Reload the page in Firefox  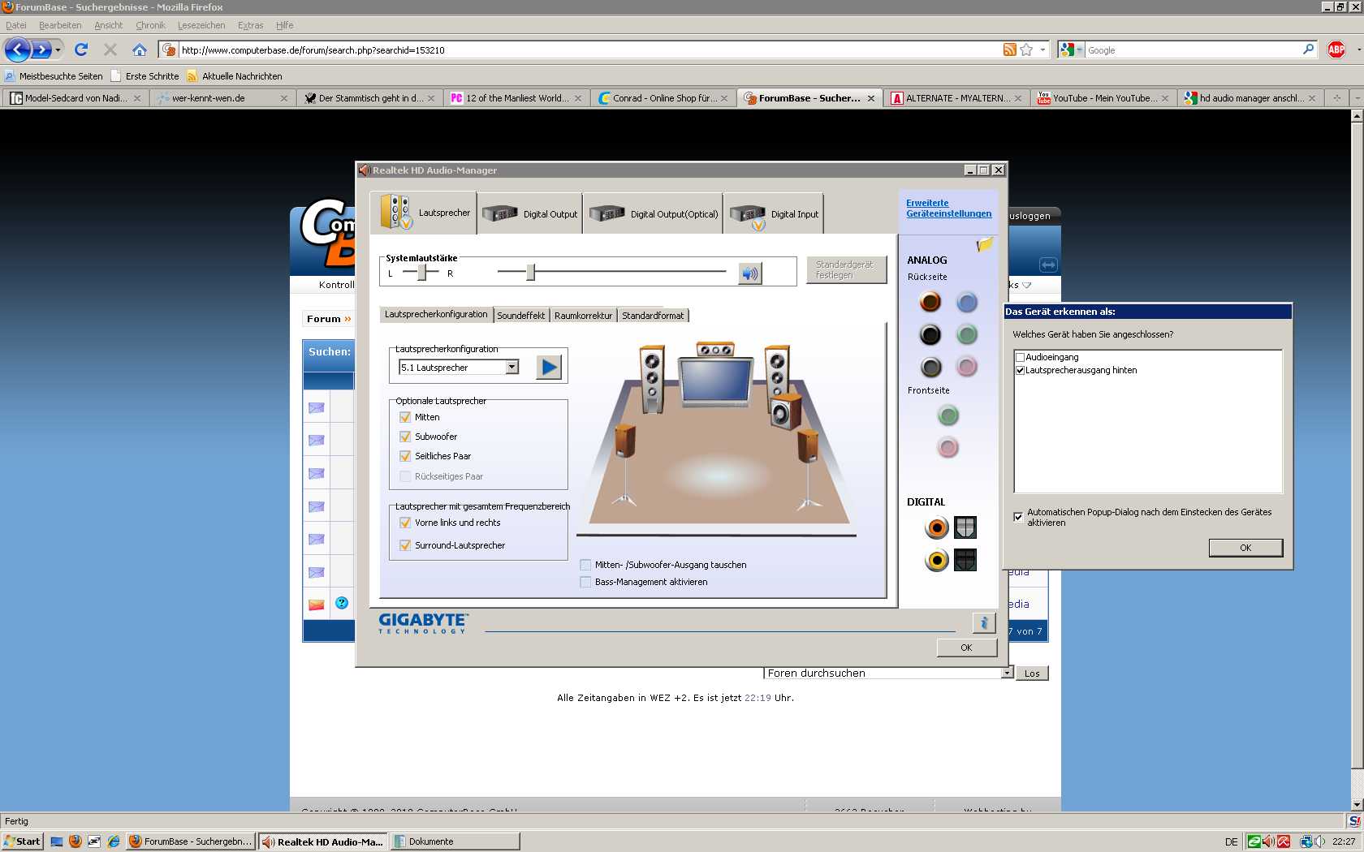[x=81, y=49]
